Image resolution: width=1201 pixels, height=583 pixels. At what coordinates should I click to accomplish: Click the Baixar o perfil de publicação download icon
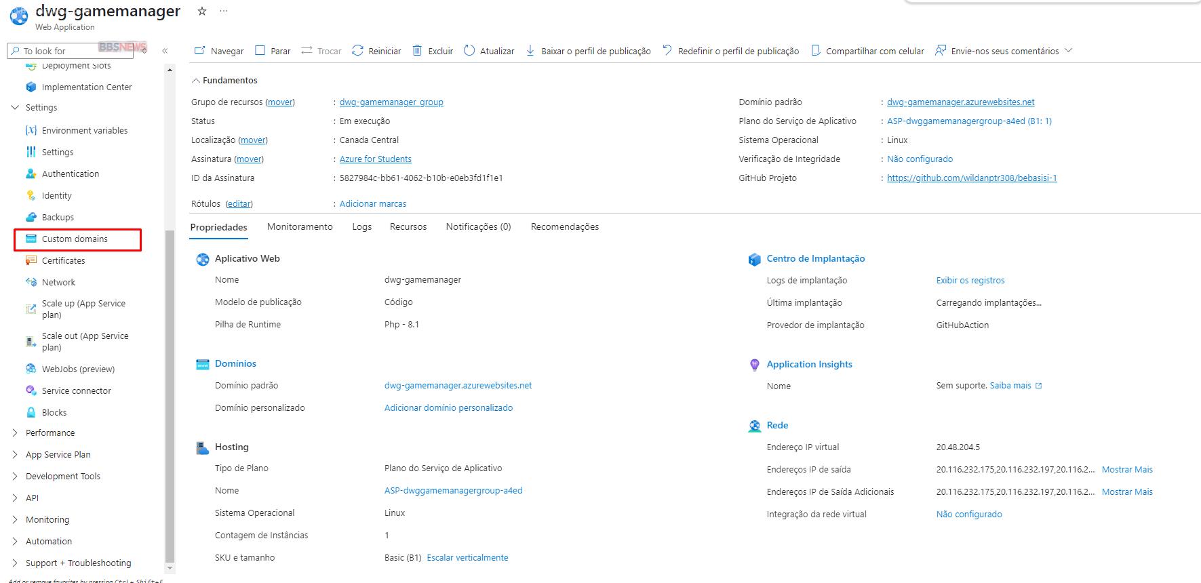tap(530, 51)
